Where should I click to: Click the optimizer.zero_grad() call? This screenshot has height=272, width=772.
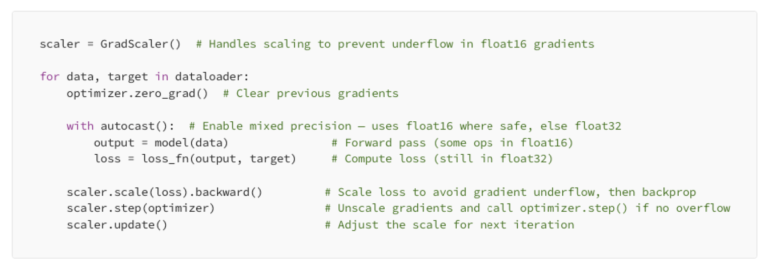point(137,94)
